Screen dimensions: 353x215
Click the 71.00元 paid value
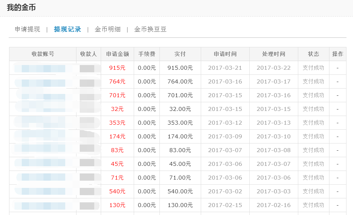tap(180, 178)
